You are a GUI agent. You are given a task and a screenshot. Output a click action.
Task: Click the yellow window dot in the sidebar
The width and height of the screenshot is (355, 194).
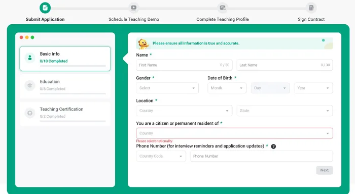click(27, 37)
